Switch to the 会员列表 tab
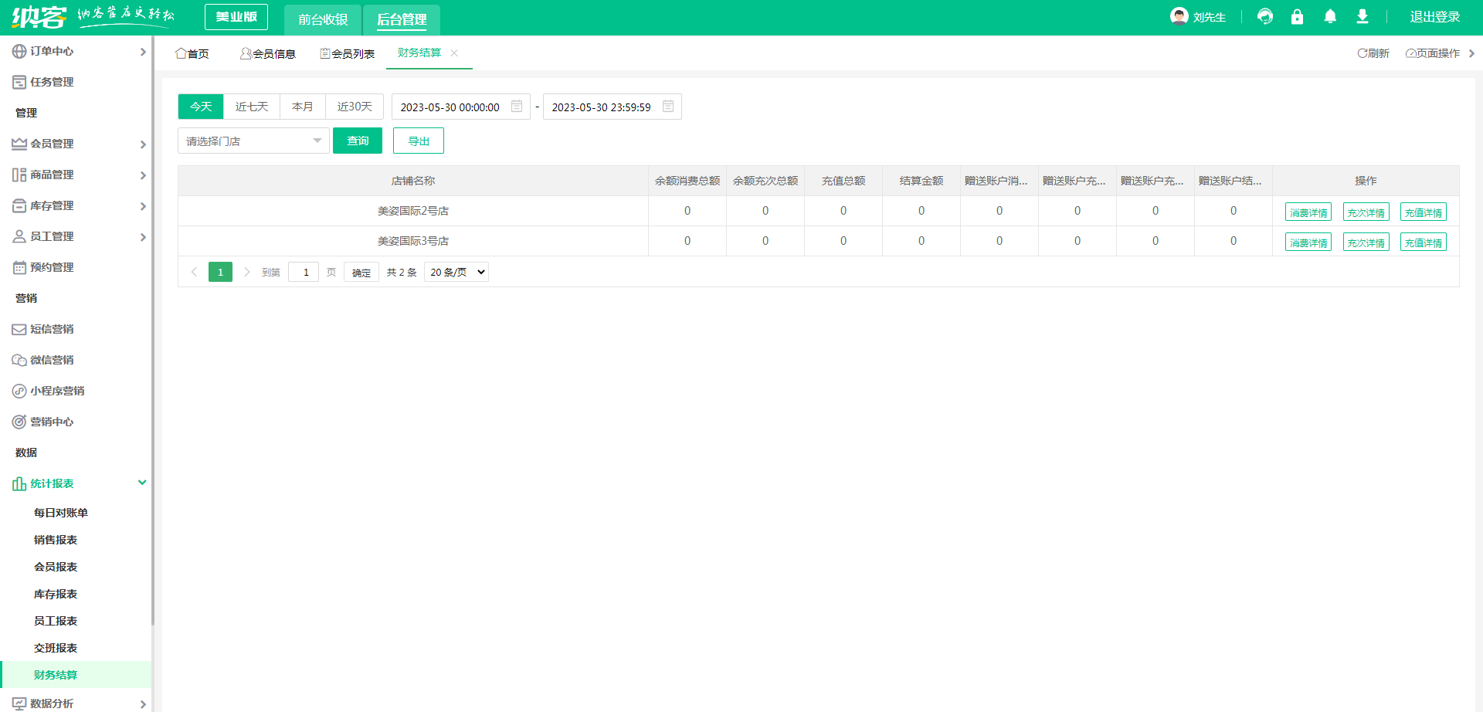The image size is (1483, 712). pos(348,53)
